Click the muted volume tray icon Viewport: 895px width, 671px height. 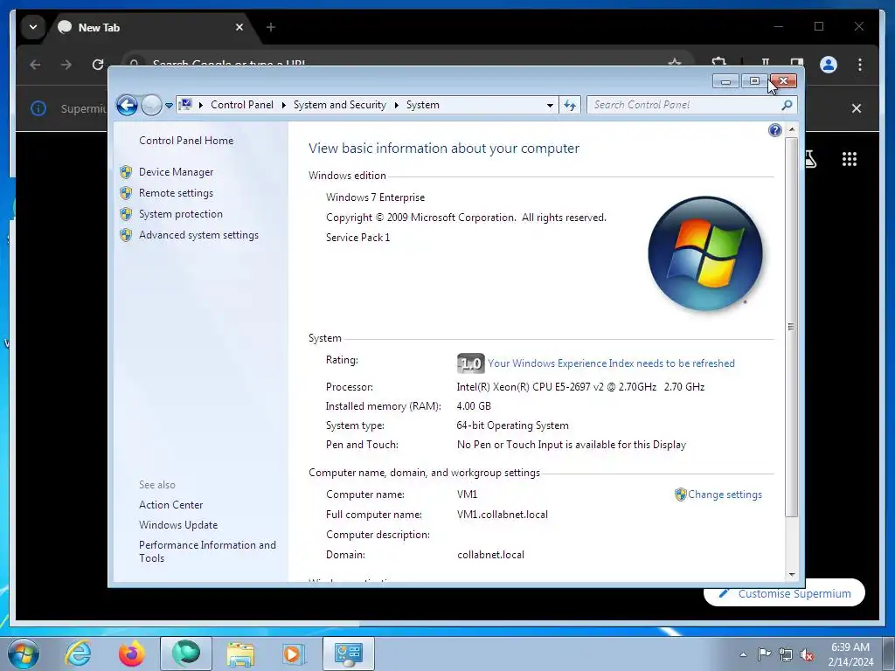pos(807,655)
